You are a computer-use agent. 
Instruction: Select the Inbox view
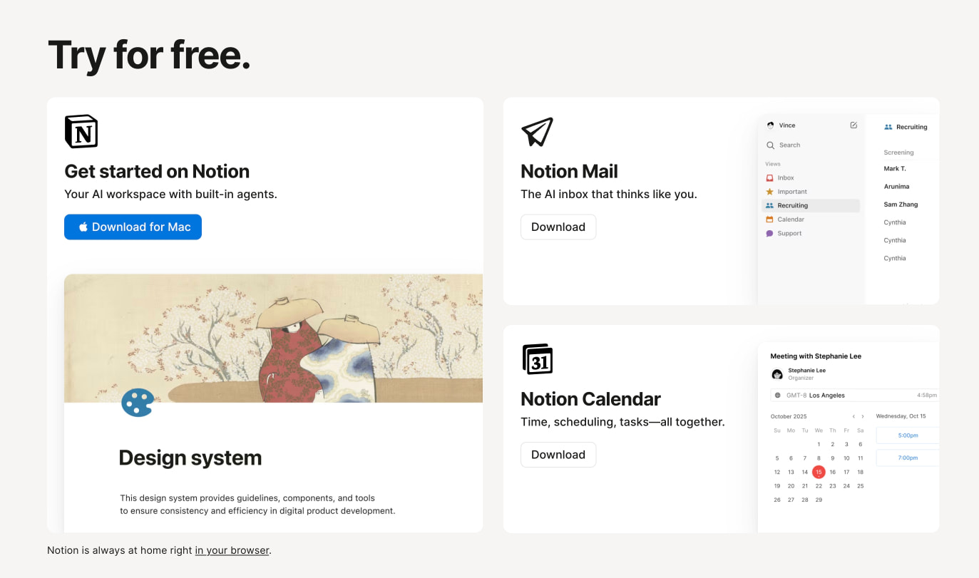[x=810, y=178]
